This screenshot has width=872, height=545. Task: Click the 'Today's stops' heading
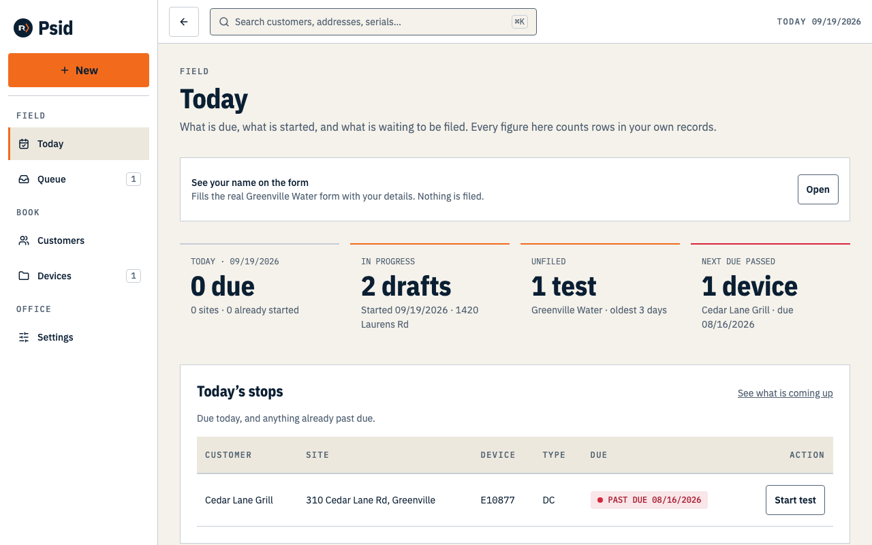(x=240, y=392)
